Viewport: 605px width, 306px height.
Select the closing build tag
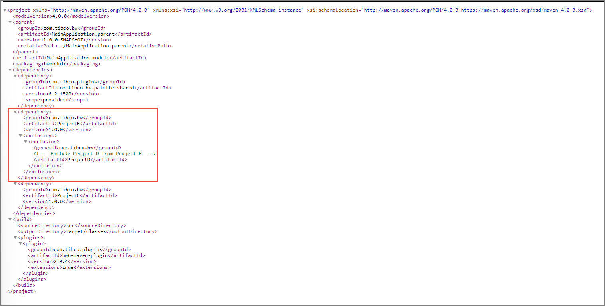tap(24, 285)
